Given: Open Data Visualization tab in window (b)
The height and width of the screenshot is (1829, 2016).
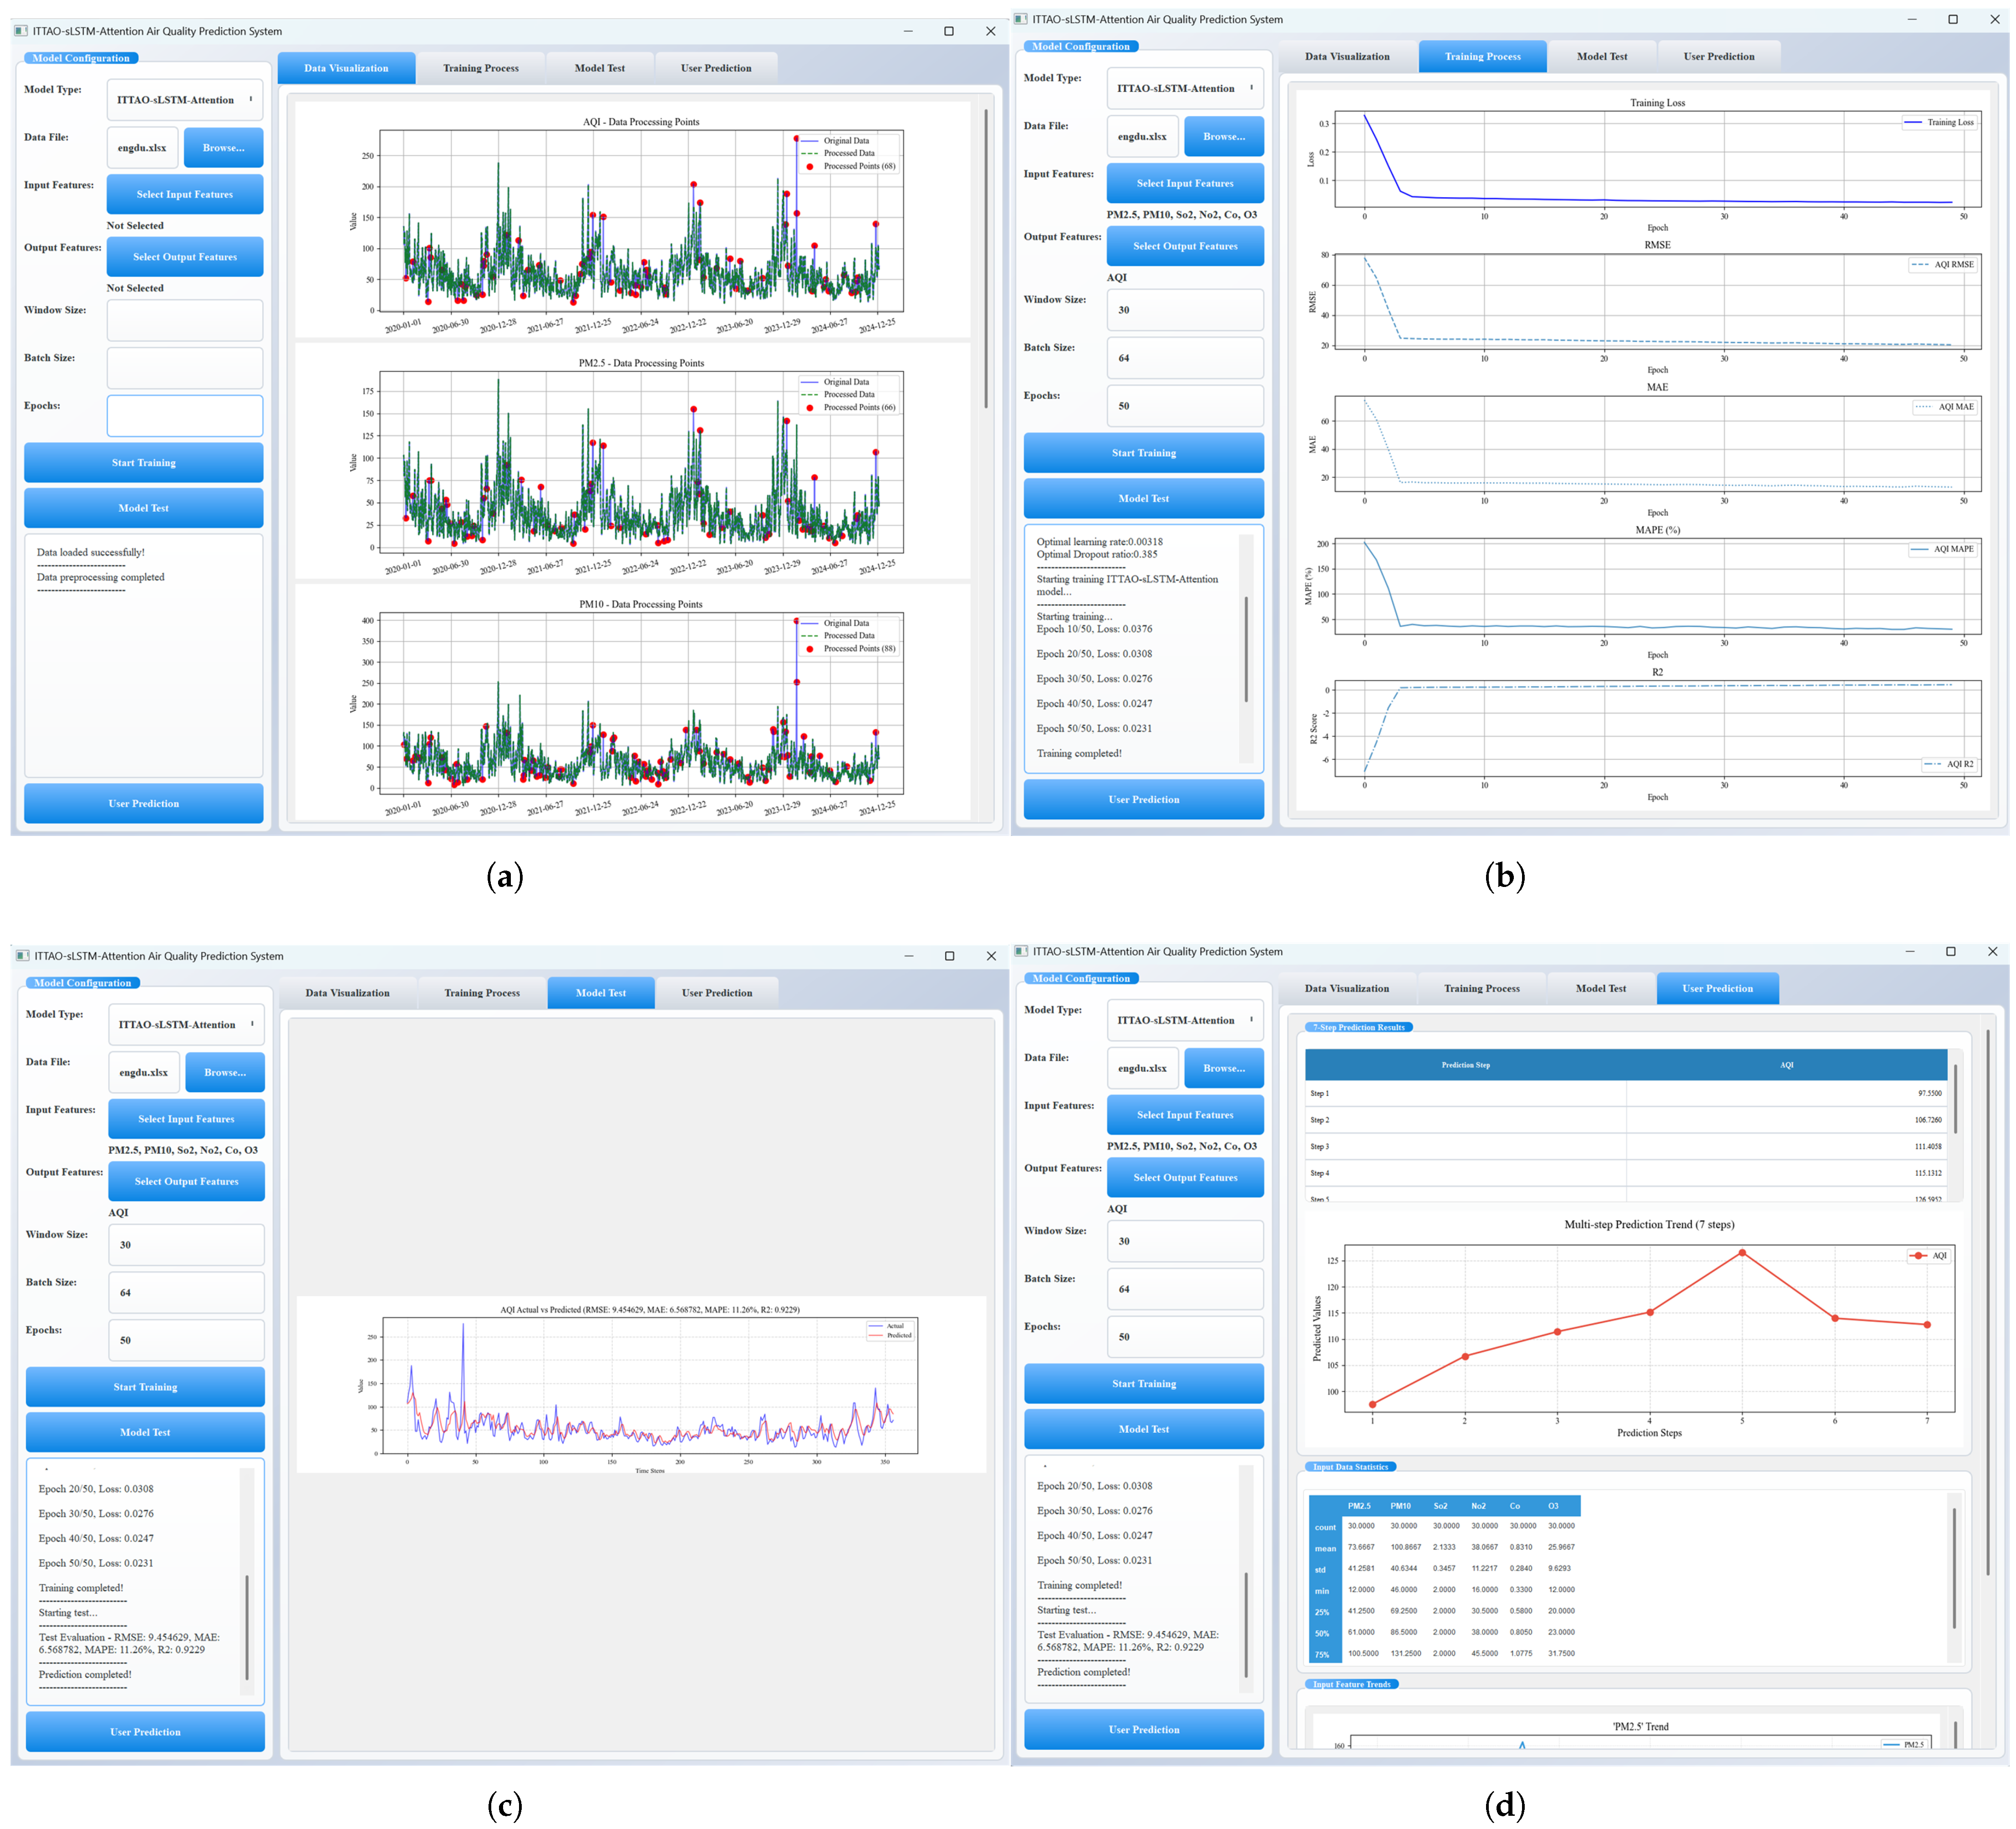Looking at the screenshot, I should (1347, 56).
